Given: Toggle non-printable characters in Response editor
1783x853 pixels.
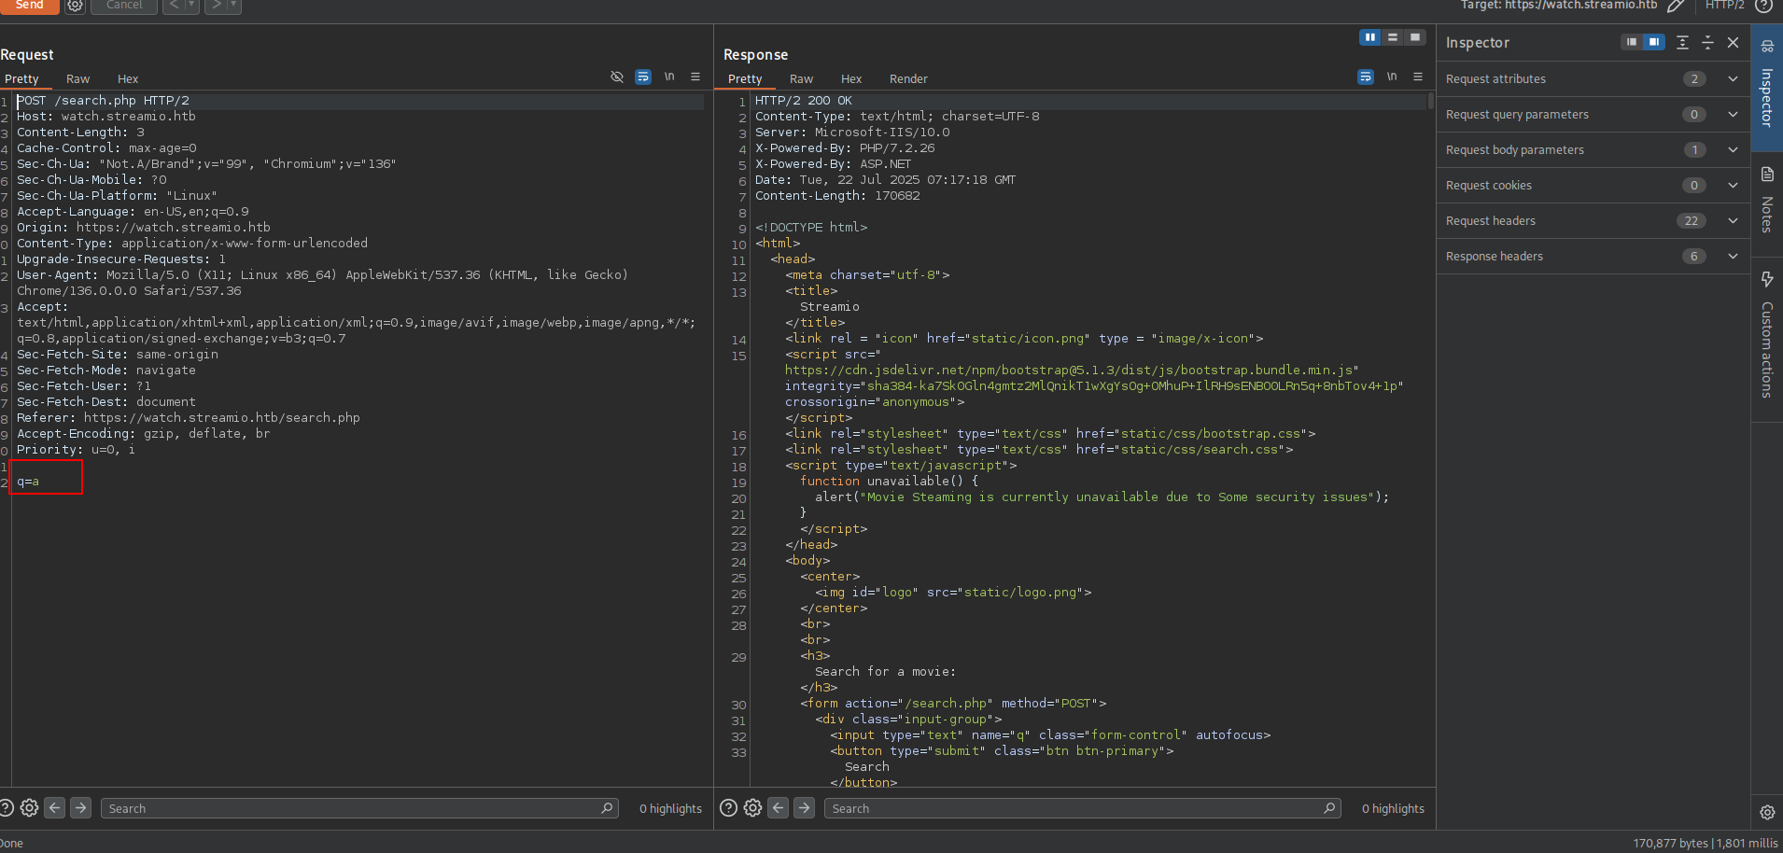Looking at the screenshot, I should pyautogui.click(x=1392, y=77).
